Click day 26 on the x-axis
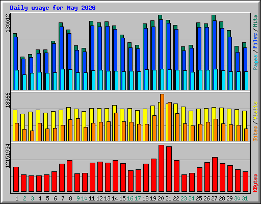The image size is (261, 204). pos(206,198)
